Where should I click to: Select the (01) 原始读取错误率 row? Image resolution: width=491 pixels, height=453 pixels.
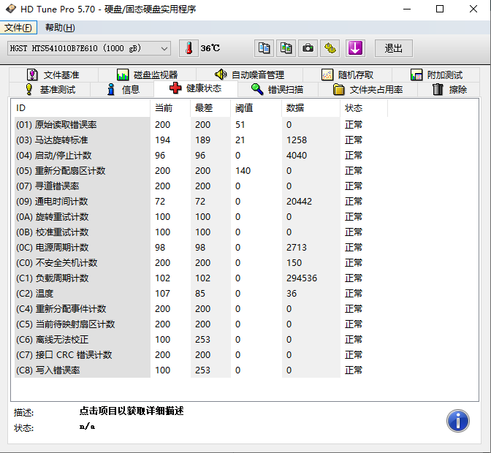[201, 125]
